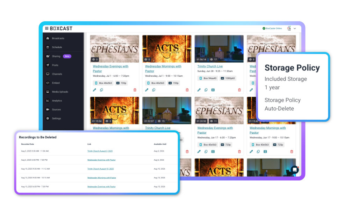Viewport: 344px width, 216px height.
Task: Delete the Trinity Church Live Jun 28 broadcast
Action: (239, 90)
